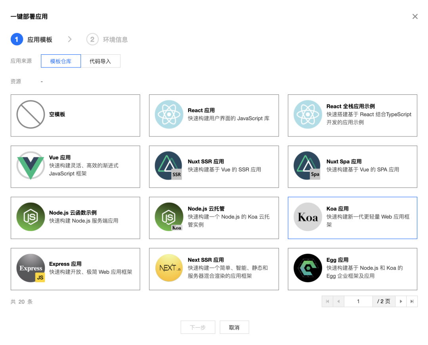Click the React 全栈应用示例 atom logo
This screenshot has height=345, width=428.
[x=308, y=115]
